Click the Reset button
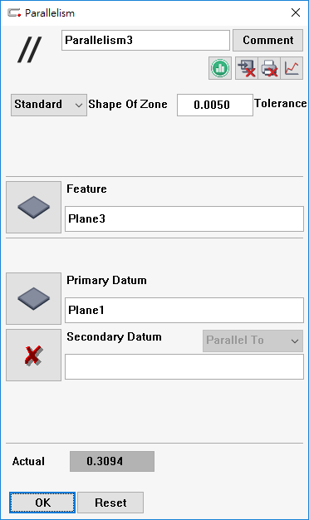This screenshot has width=309, height=520. 110,503
